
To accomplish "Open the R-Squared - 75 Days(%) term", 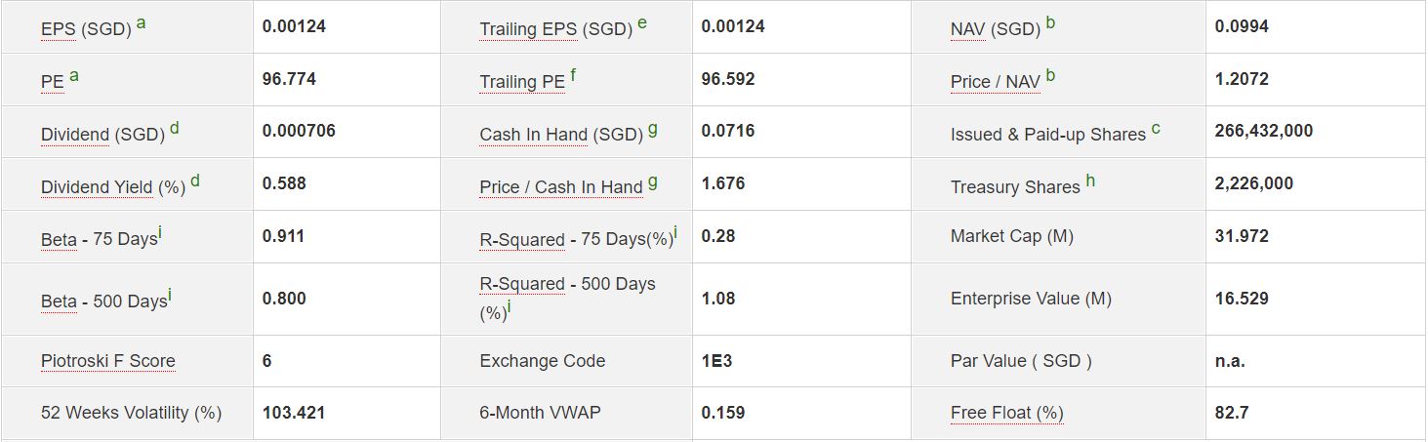I will [576, 239].
